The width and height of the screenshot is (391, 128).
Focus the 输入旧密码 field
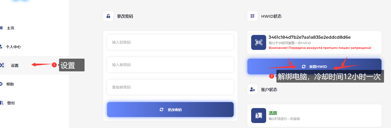[x=170, y=42]
